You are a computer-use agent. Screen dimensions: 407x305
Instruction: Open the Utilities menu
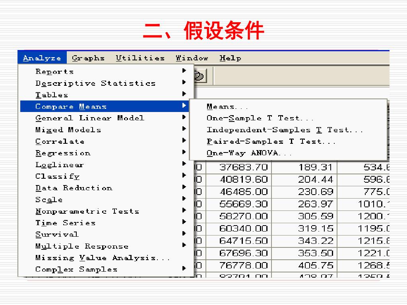140,58
